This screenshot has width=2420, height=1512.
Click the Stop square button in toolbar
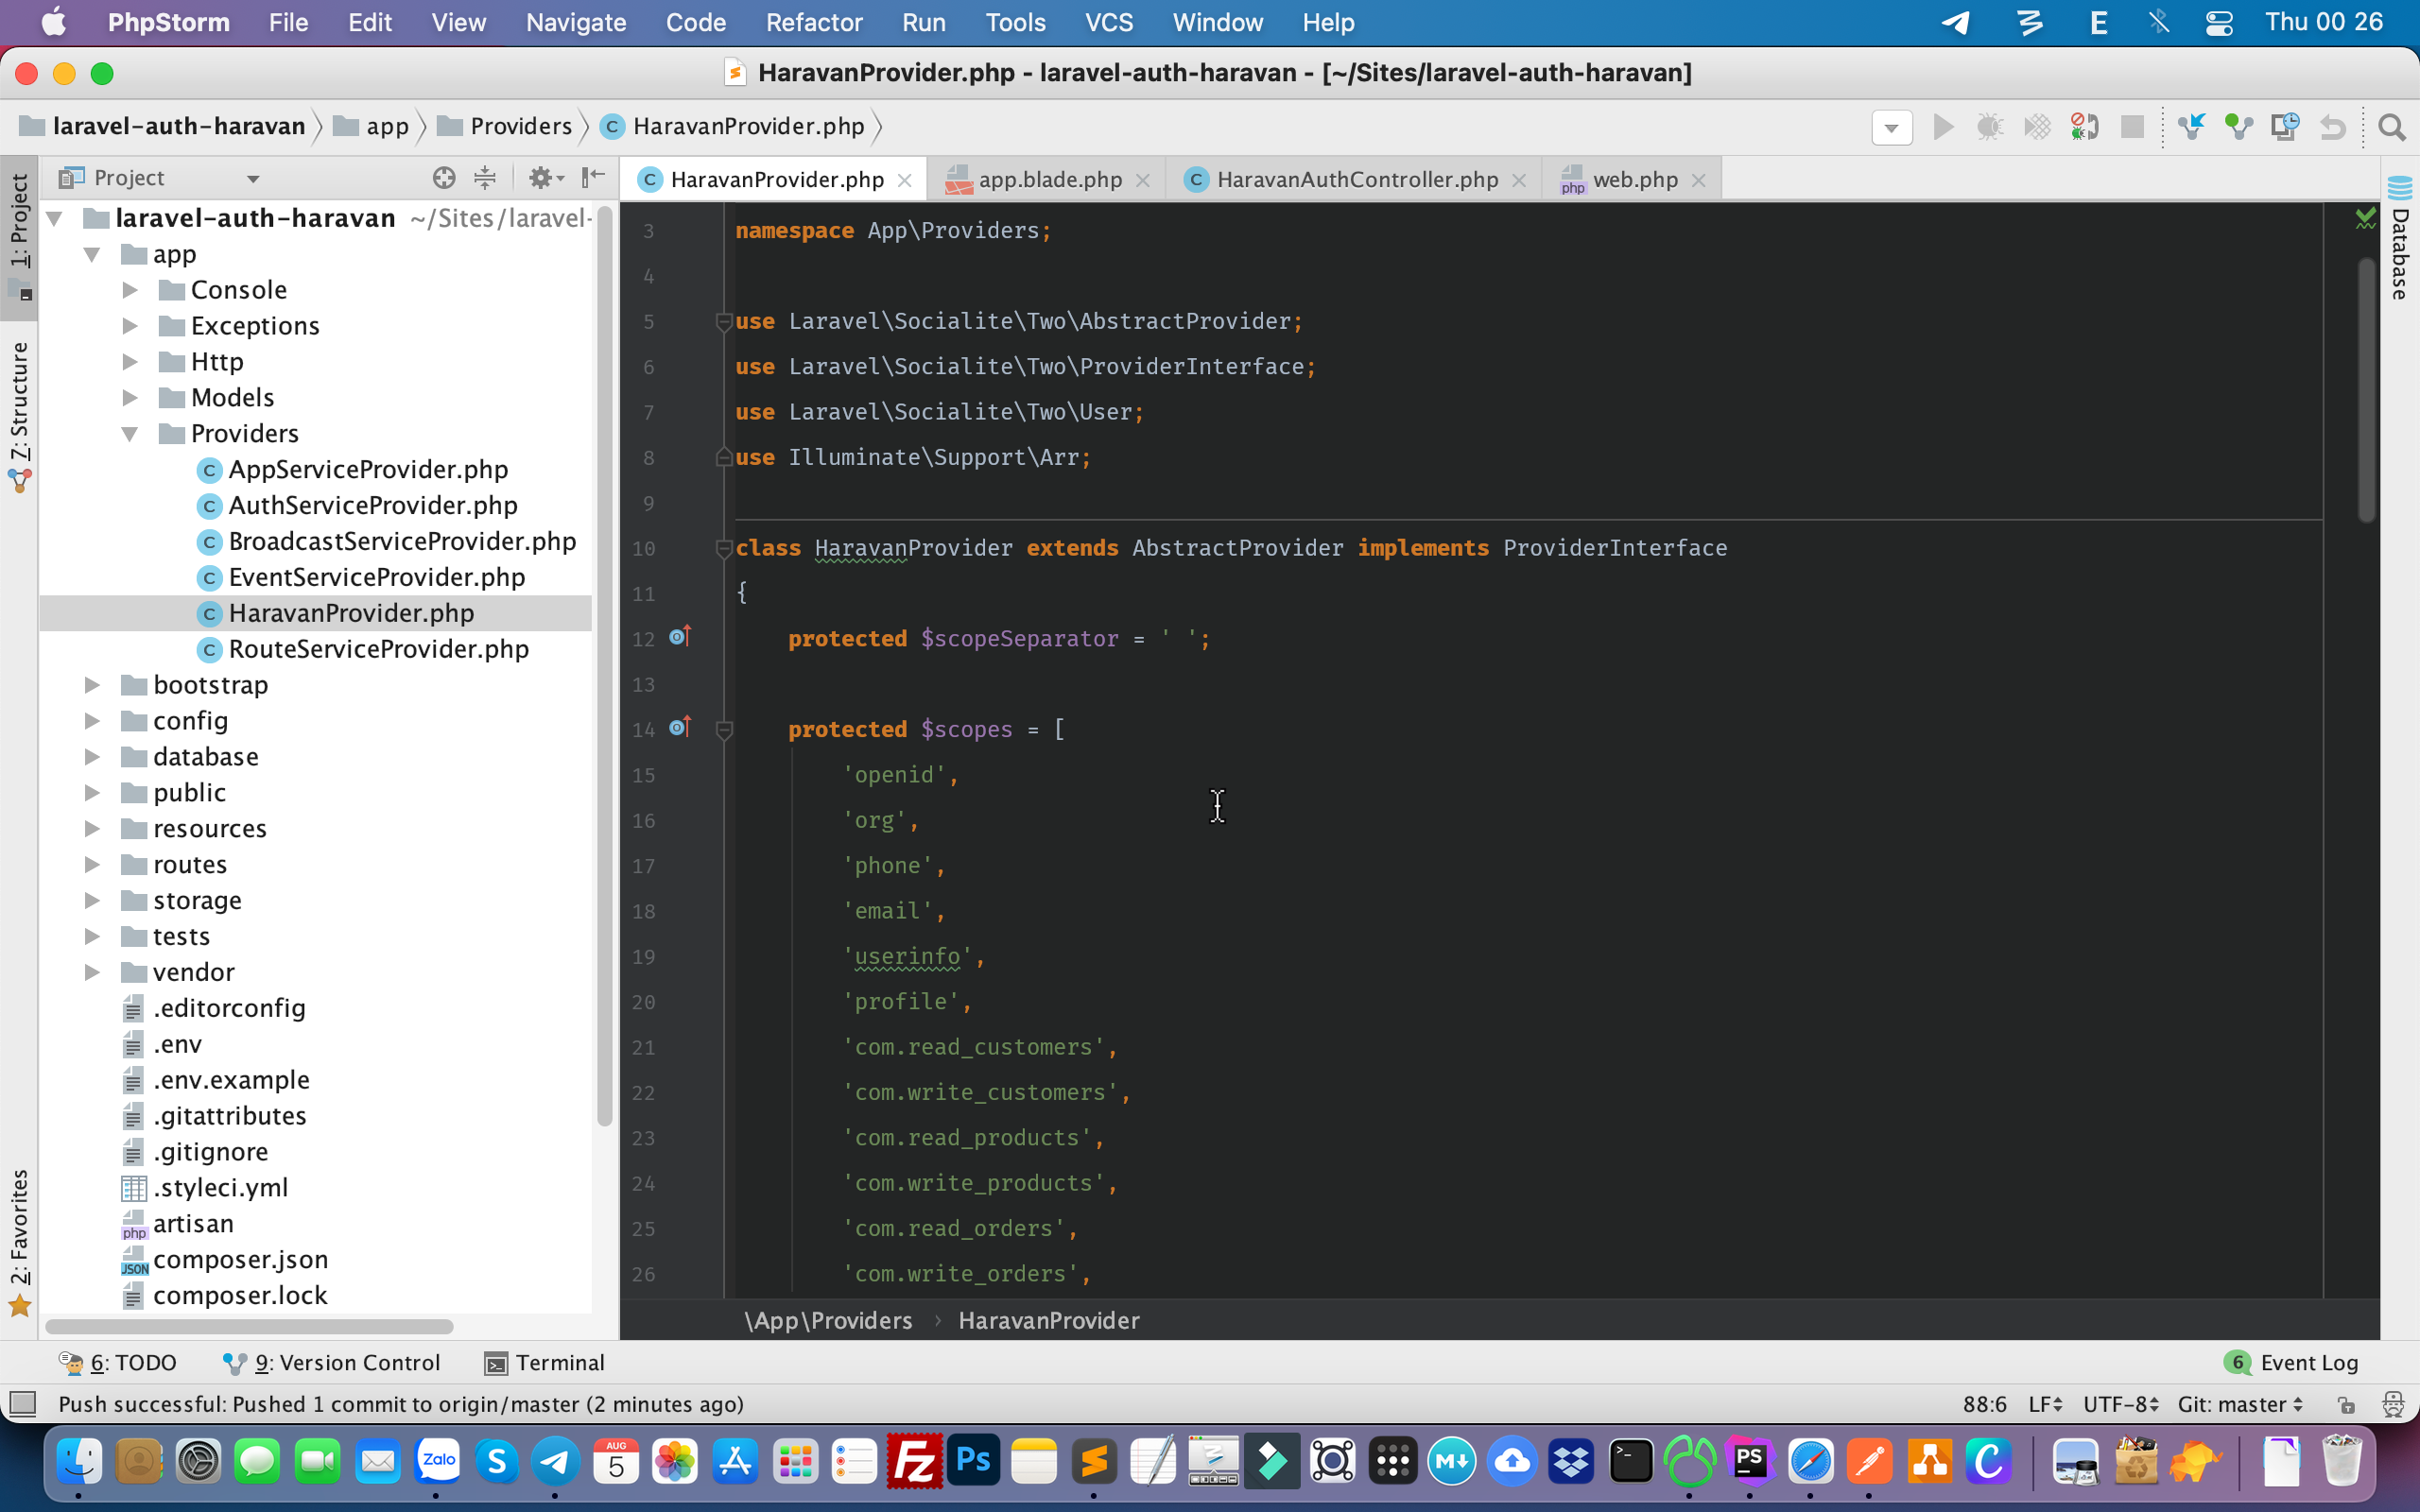coord(2132,127)
